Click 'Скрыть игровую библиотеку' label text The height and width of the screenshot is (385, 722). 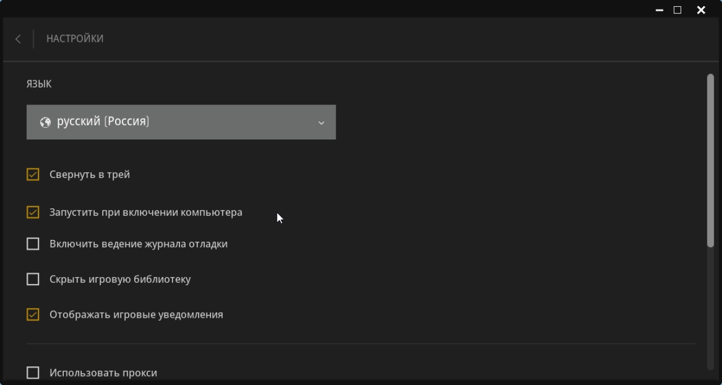coord(120,279)
